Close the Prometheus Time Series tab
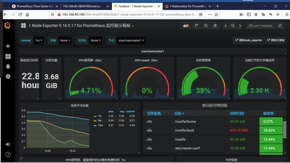Viewport: 290px width, 163px height. tap(57, 6)
